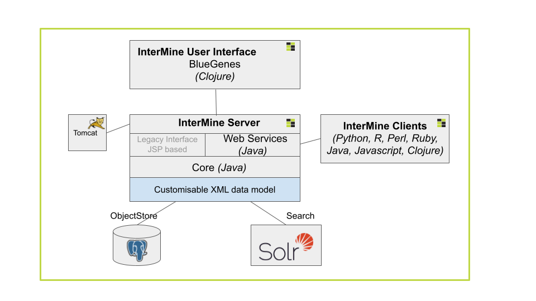Viewport: 536px width, 301px height.
Task: Click the Solr logo
Action: [x=286, y=247]
